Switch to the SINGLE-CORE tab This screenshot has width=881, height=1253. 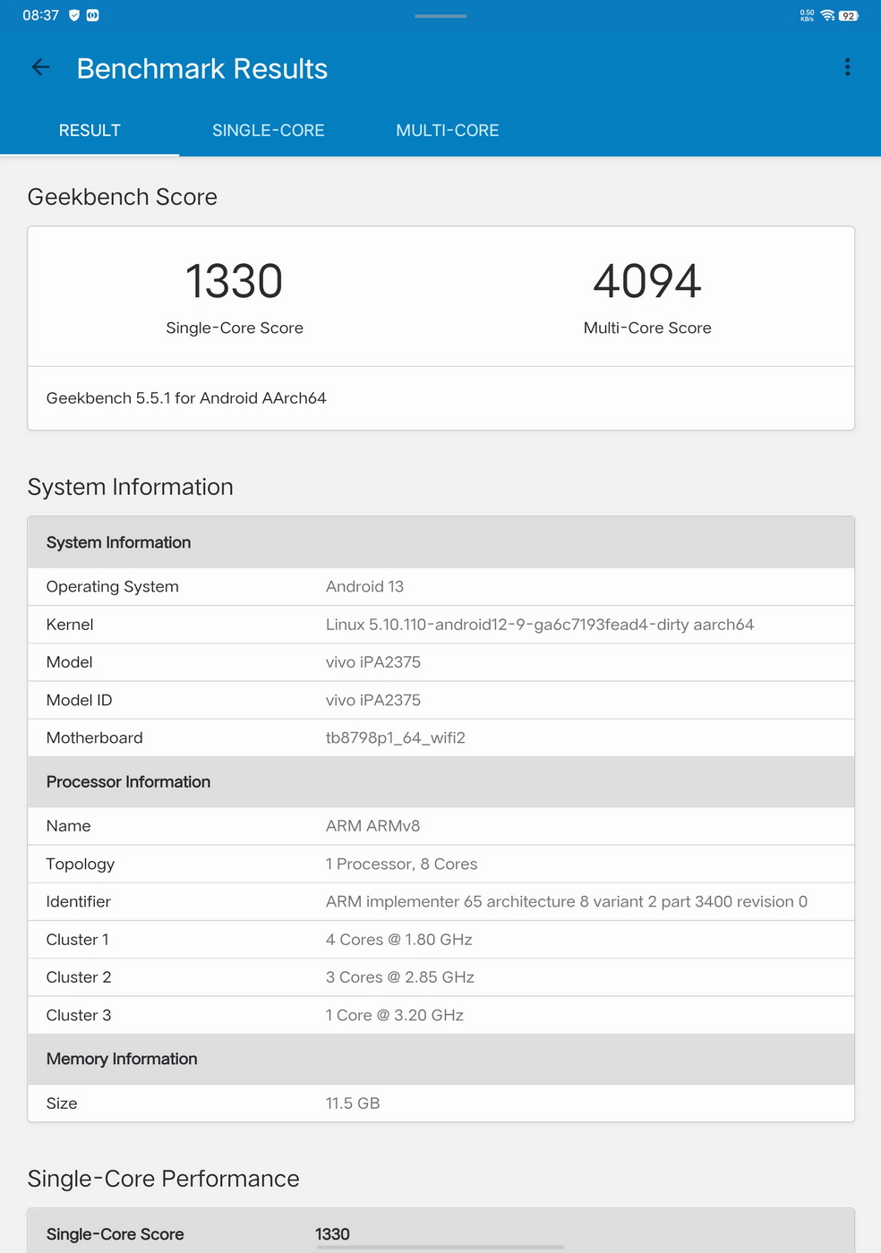click(x=269, y=131)
